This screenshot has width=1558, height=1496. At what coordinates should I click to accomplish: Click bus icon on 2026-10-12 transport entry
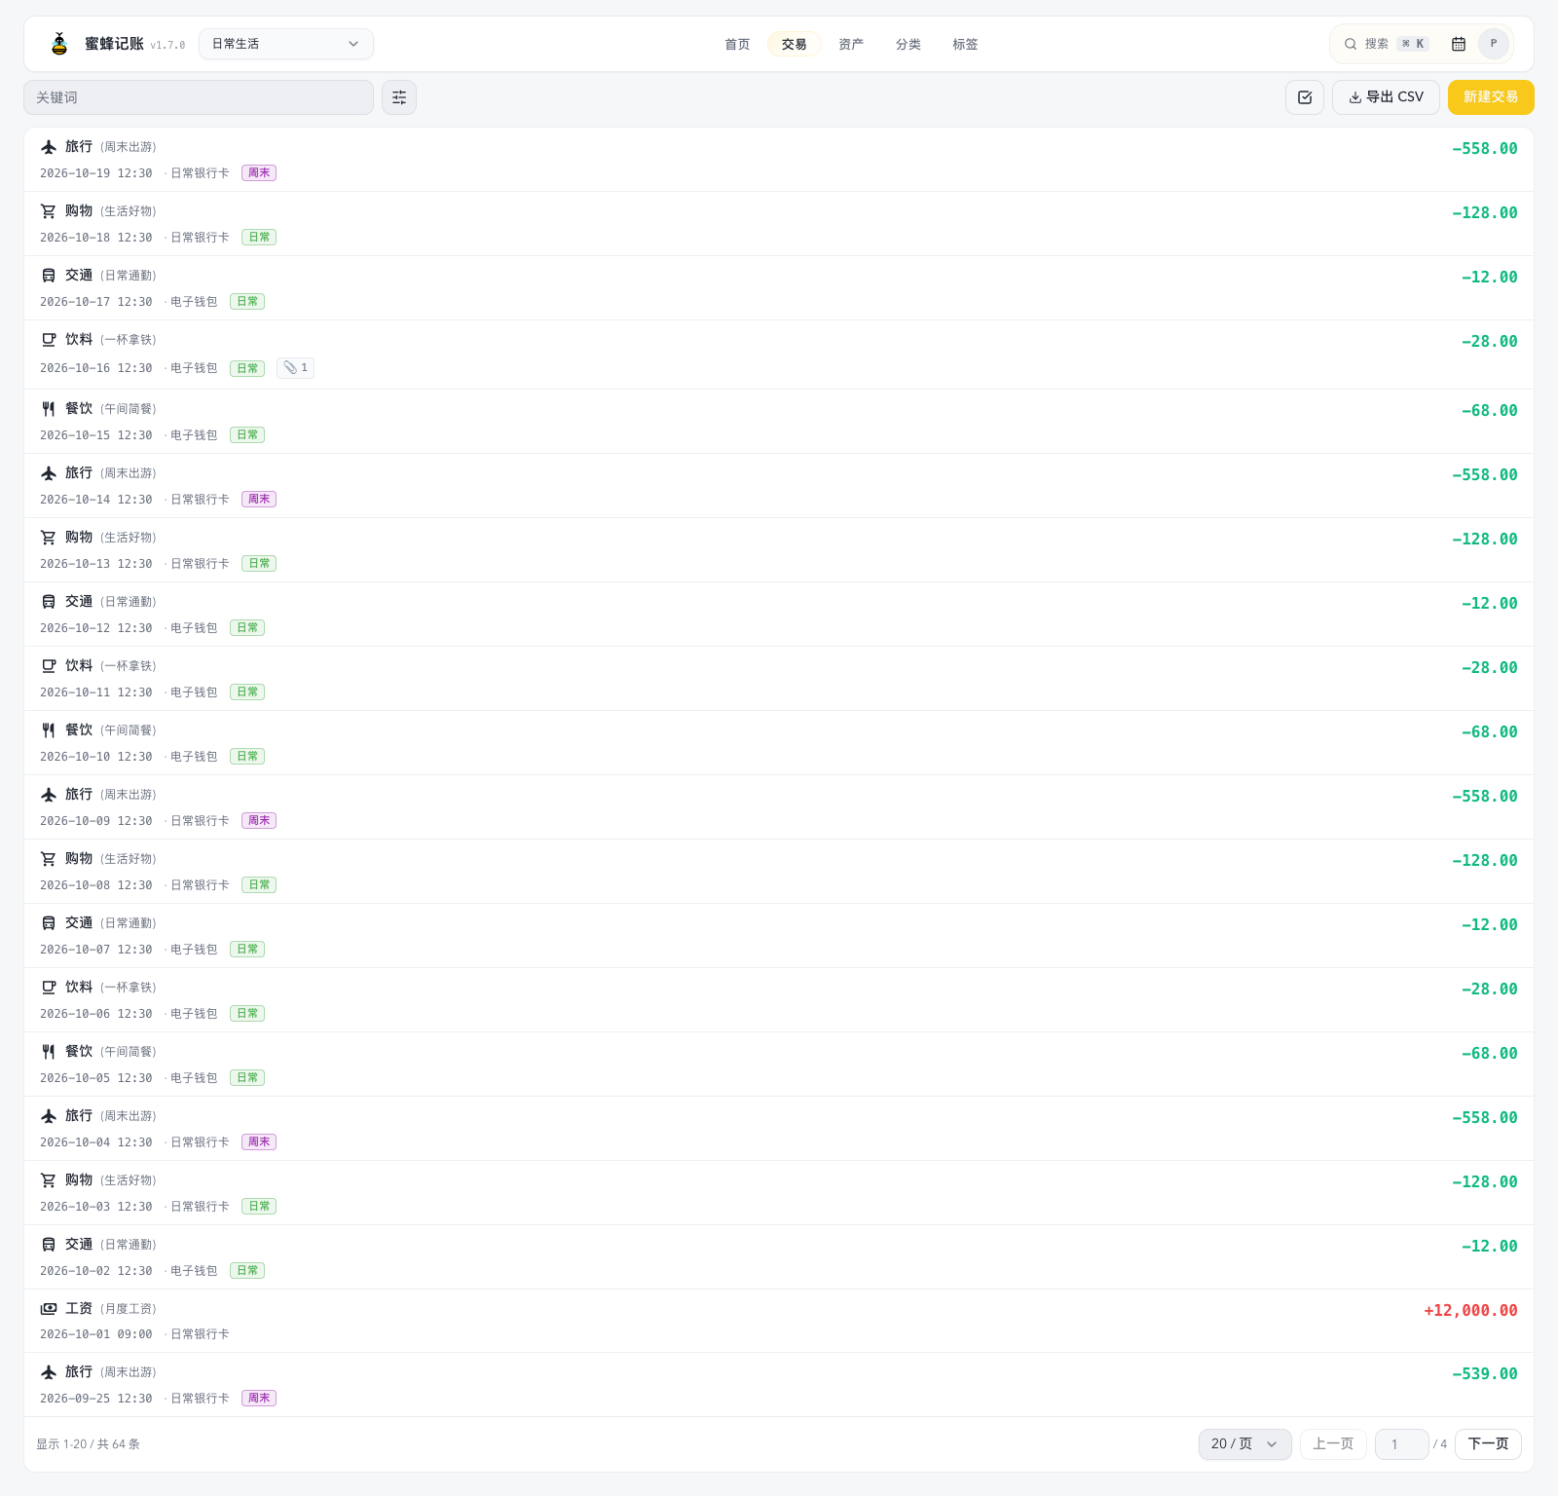[49, 602]
